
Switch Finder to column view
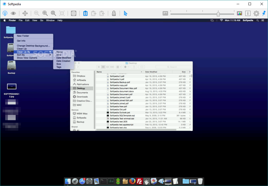coord(108,67)
